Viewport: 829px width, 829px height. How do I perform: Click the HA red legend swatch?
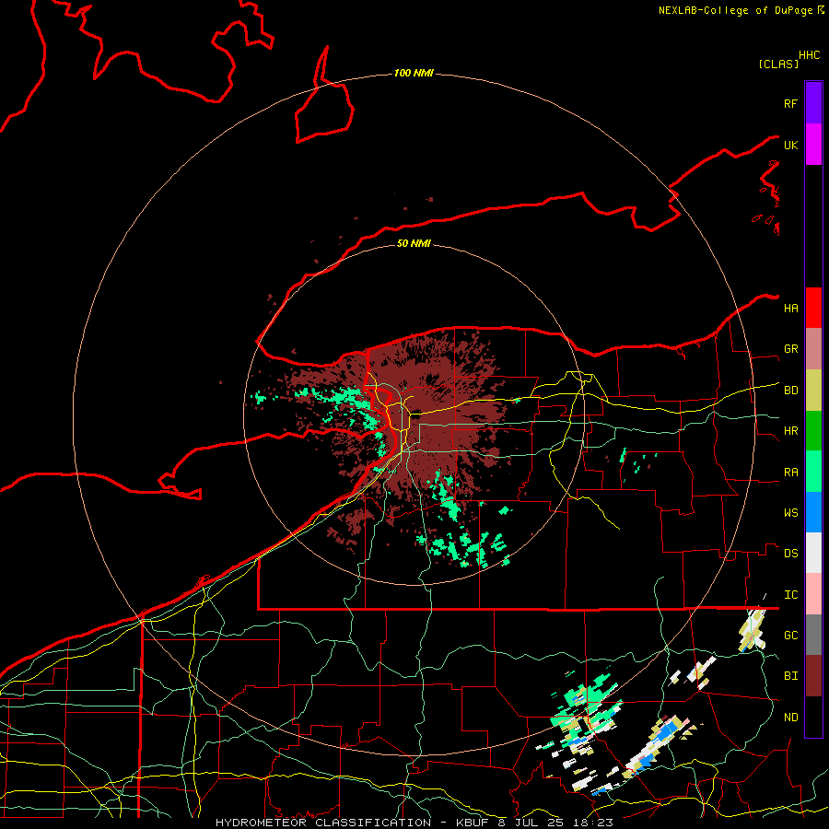coord(813,308)
